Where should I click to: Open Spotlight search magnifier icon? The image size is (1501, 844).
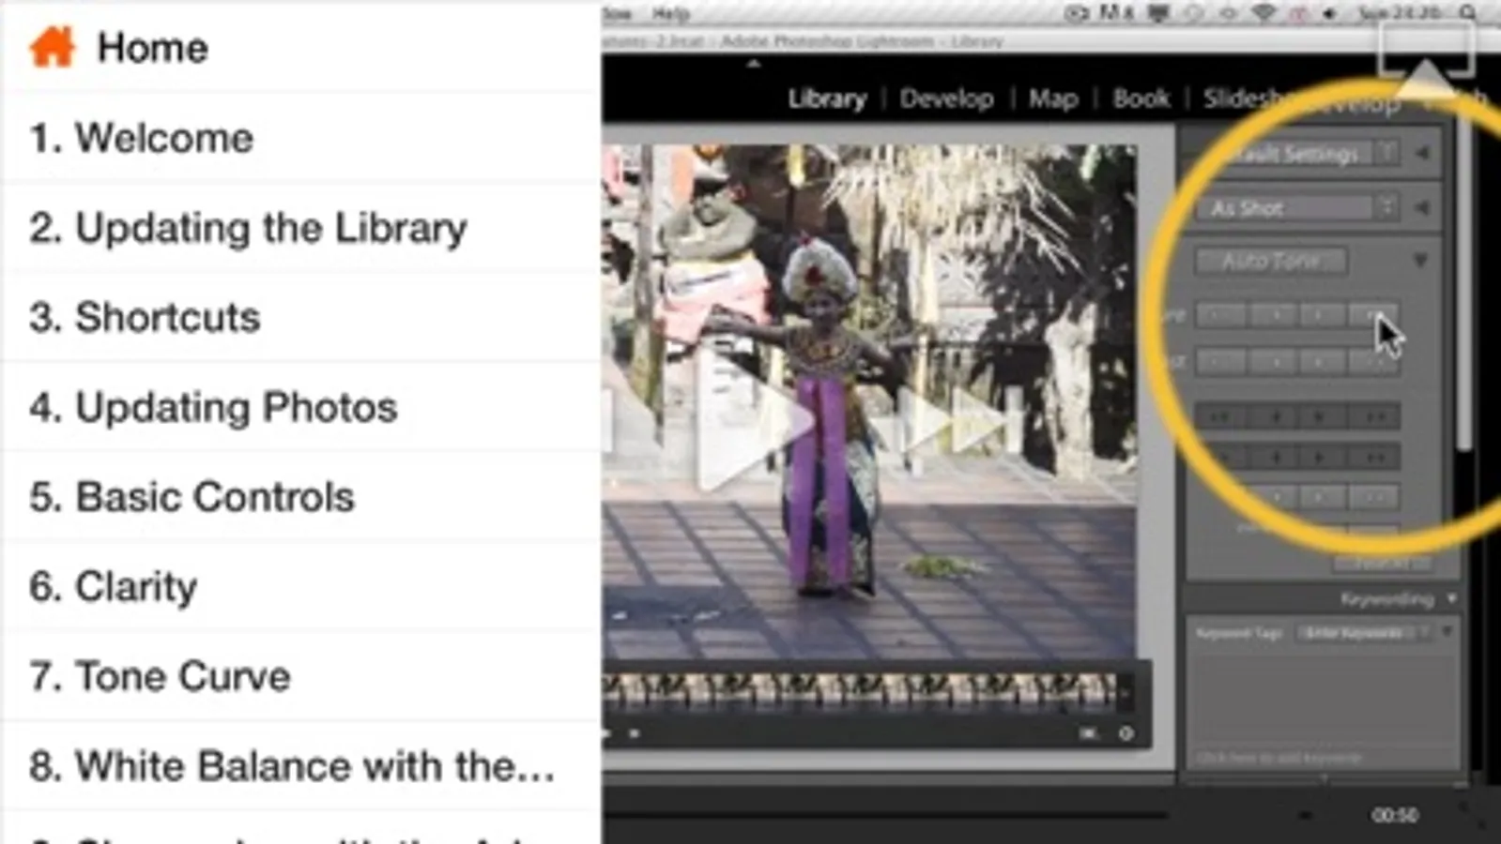coord(1468,13)
